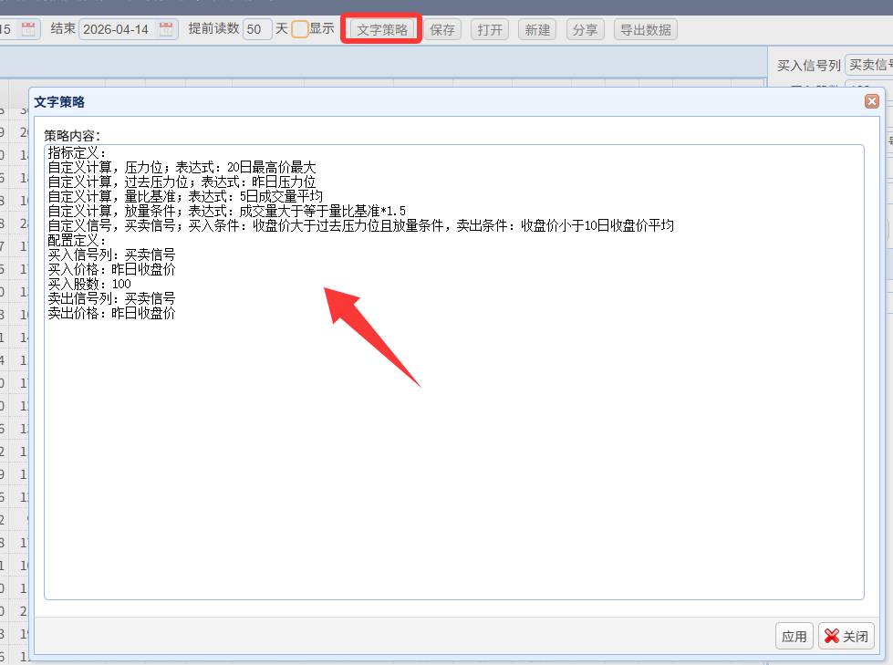Click the 买入股数：100 line in strategy text

click(89, 284)
